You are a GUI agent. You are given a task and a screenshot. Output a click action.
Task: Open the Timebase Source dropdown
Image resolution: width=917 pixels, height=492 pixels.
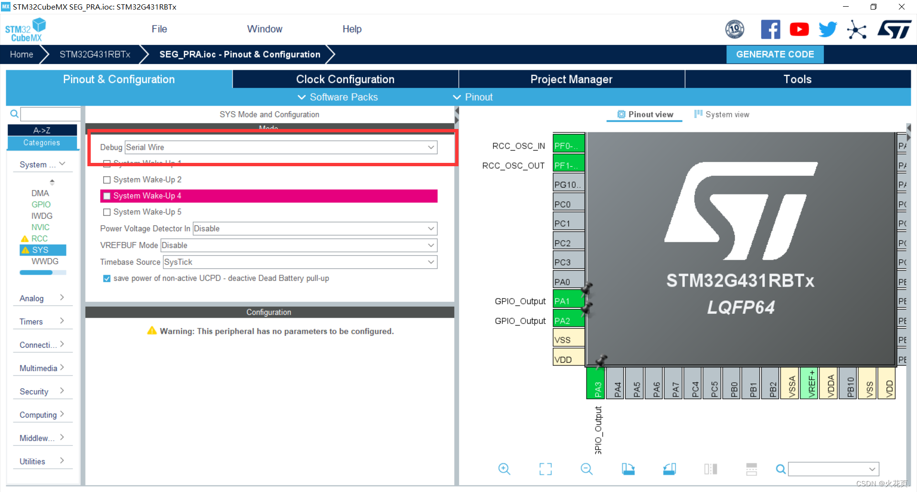point(300,262)
